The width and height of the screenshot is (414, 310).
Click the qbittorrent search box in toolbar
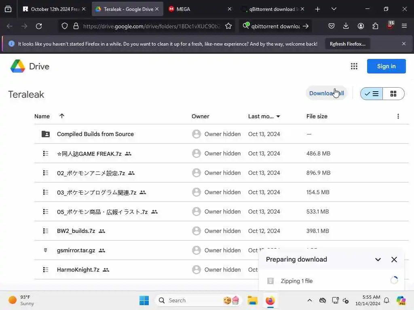point(275,26)
